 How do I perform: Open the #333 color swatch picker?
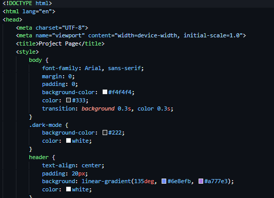(69, 100)
